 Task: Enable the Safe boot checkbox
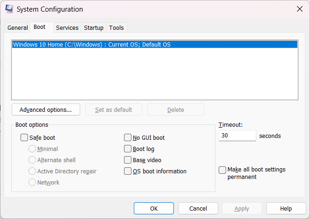pos(24,138)
